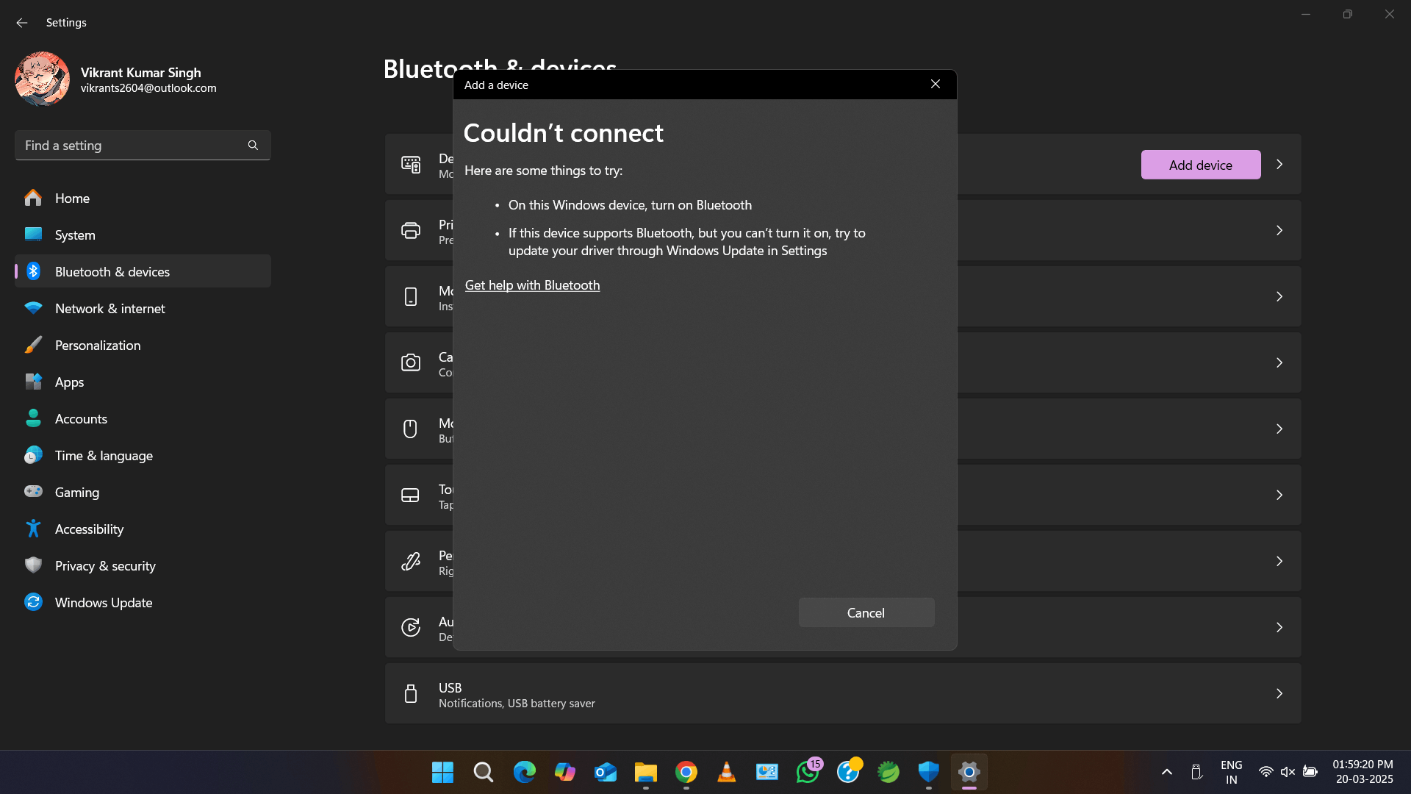
Task: Click the Bluetooth icon in sidebar
Action: 33,271
